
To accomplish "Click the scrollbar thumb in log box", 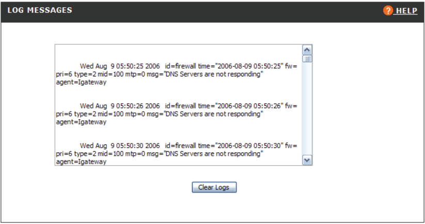I will pos(307,59).
